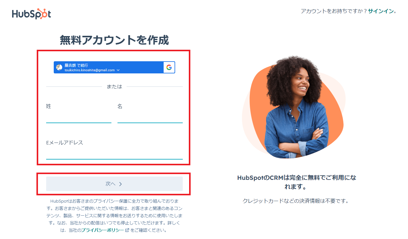The height and width of the screenshot is (239, 408).
Task: Open the サインイン link
Action: coord(381,11)
